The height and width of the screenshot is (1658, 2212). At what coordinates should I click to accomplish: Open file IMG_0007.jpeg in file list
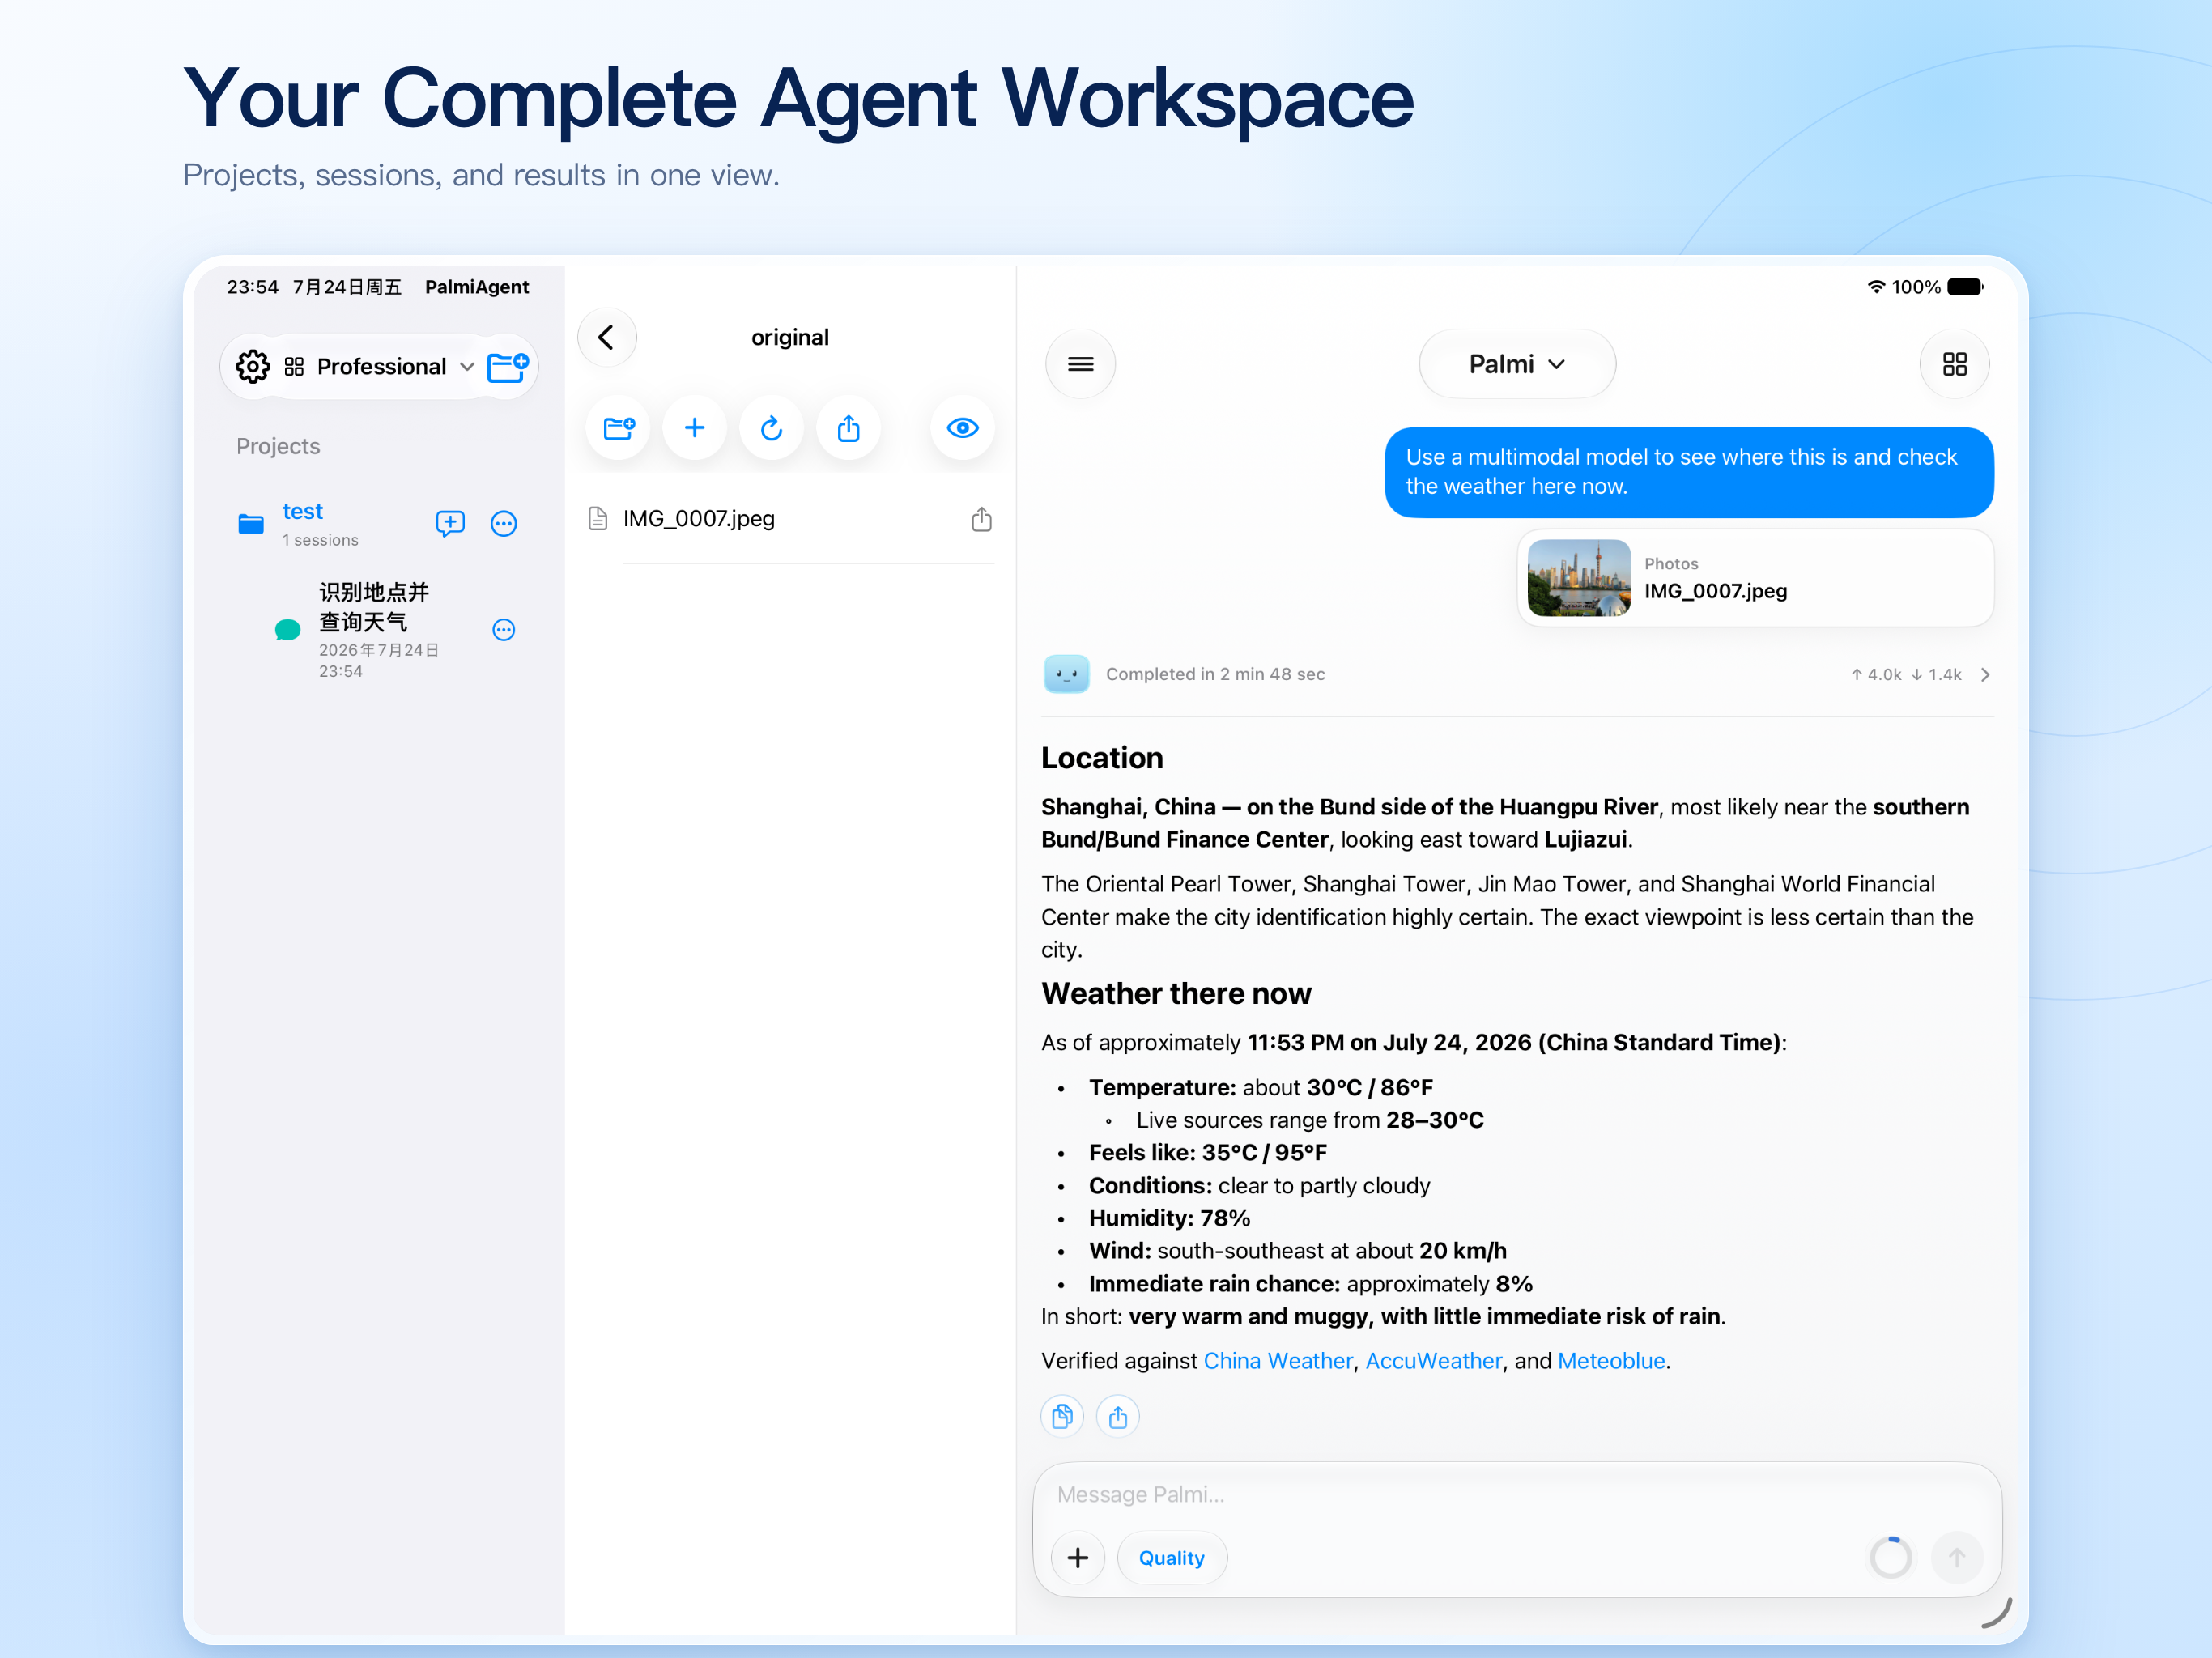click(x=790, y=519)
